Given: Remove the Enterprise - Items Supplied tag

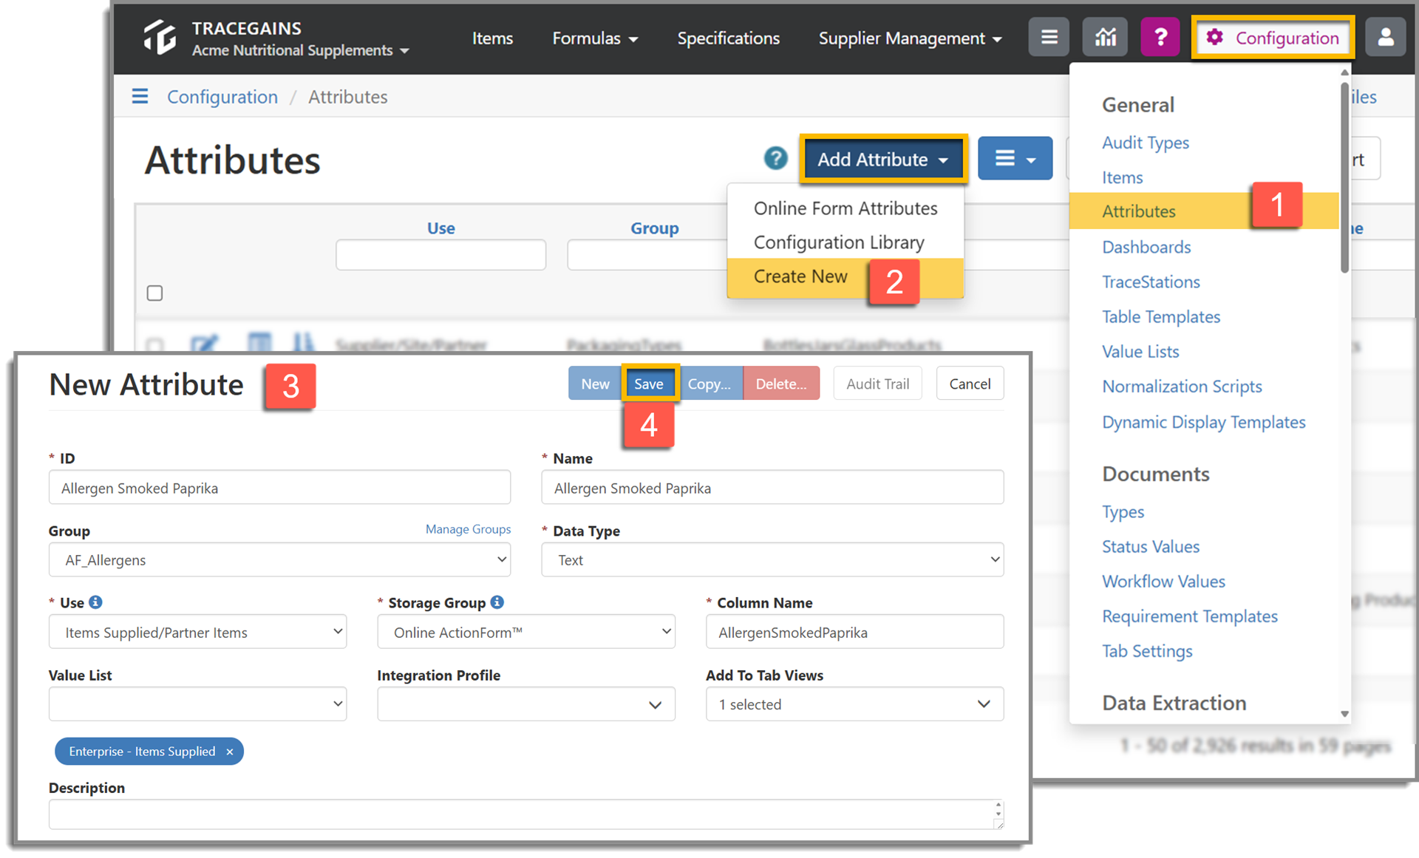Looking at the screenshot, I should click(230, 752).
